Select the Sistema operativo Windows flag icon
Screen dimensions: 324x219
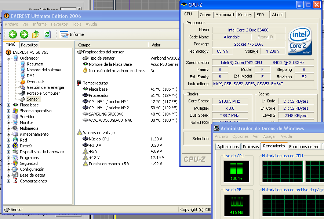[x=15, y=111]
